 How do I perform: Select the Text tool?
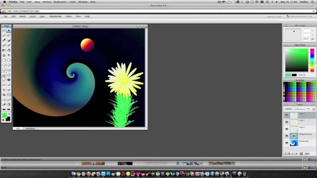[x=9, y=55]
